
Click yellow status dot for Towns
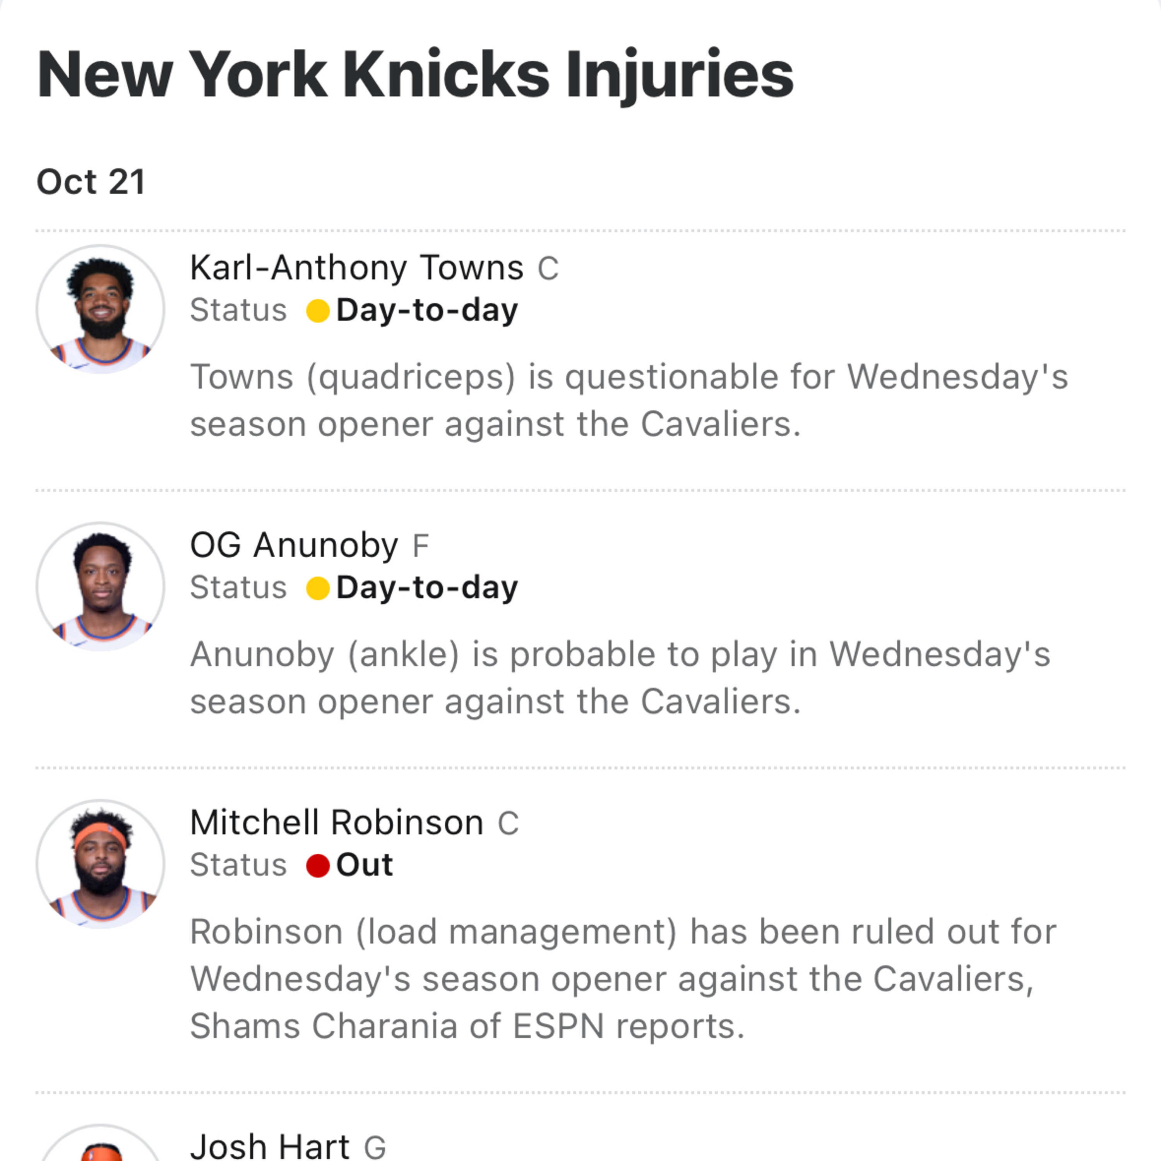coord(318,311)
